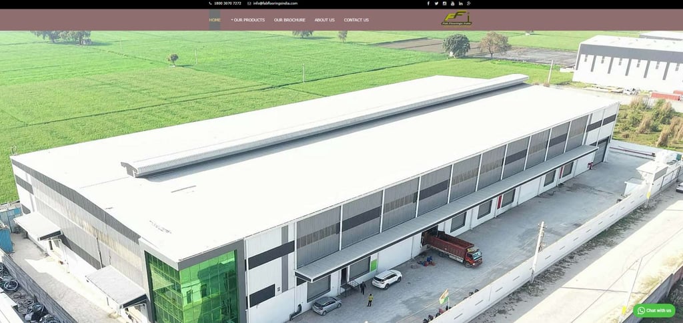Open the LinkedIn social icon
683x323 pixels.
click(x=461, y=3)
